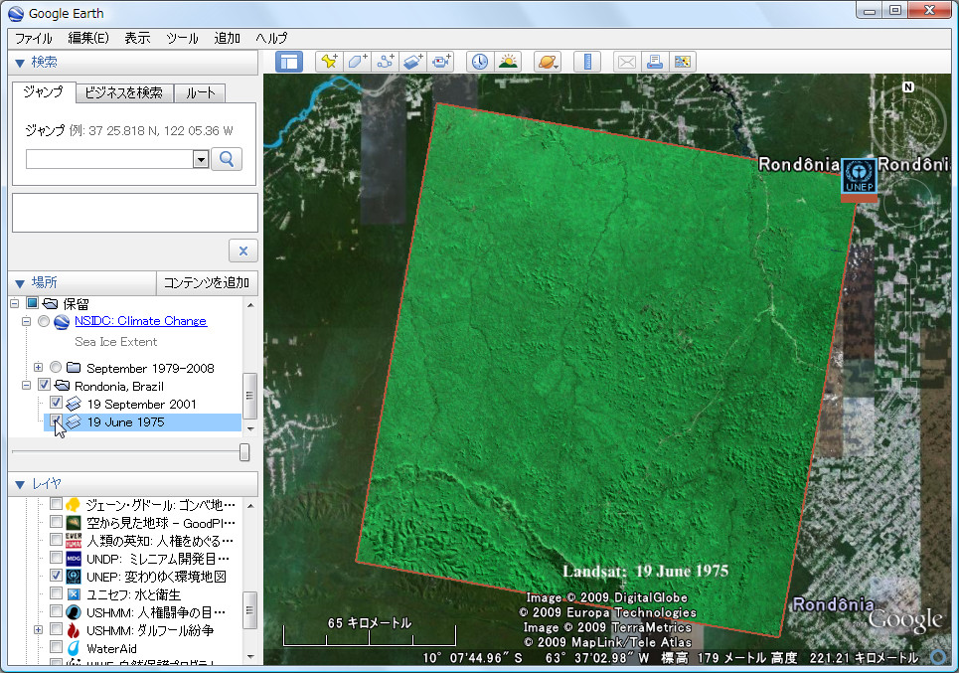Image resolution: width=959 pixels, height=673 pixels.
Task: Uncheck the 19 September 2001 overlay
Action: coord(55,402)
